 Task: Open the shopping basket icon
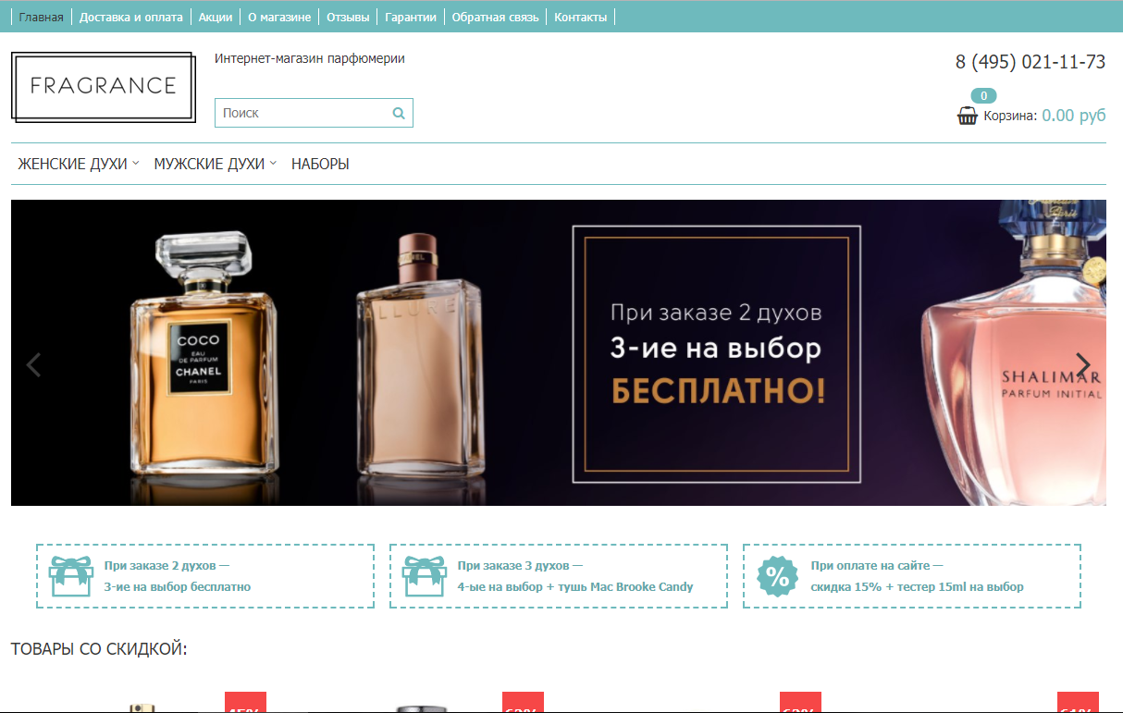tap(968, 116)
